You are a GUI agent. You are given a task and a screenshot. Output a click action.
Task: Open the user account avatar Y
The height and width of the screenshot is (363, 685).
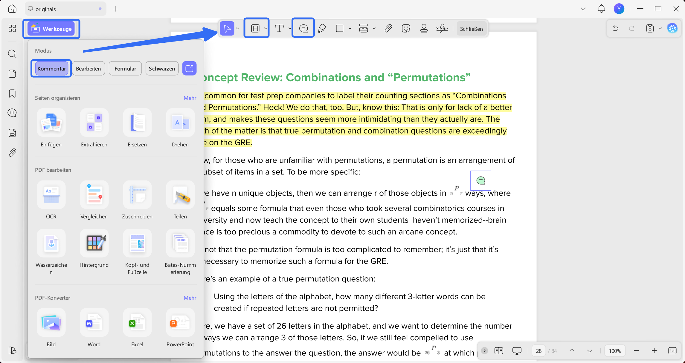point(619,9)
